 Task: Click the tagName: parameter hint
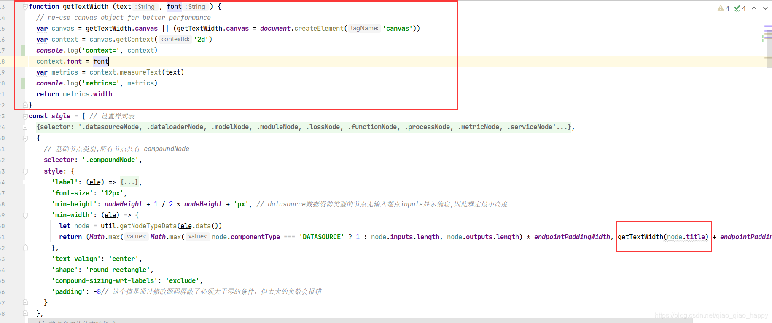coord(364,28)
